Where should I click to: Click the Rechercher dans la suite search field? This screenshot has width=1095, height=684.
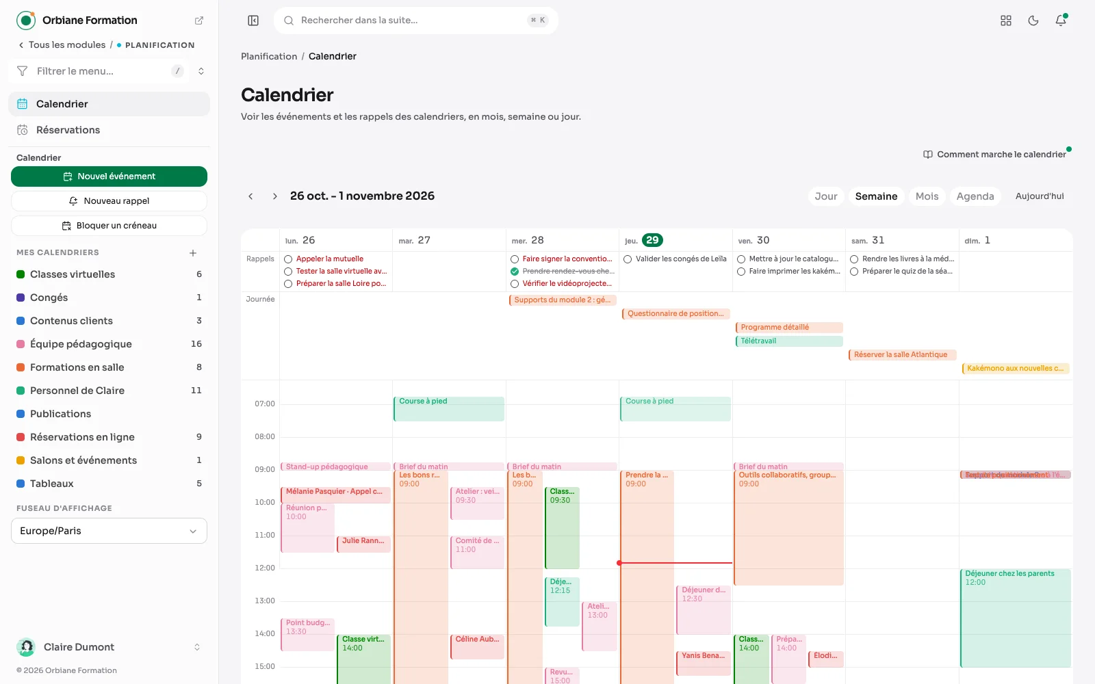[416, 21]
